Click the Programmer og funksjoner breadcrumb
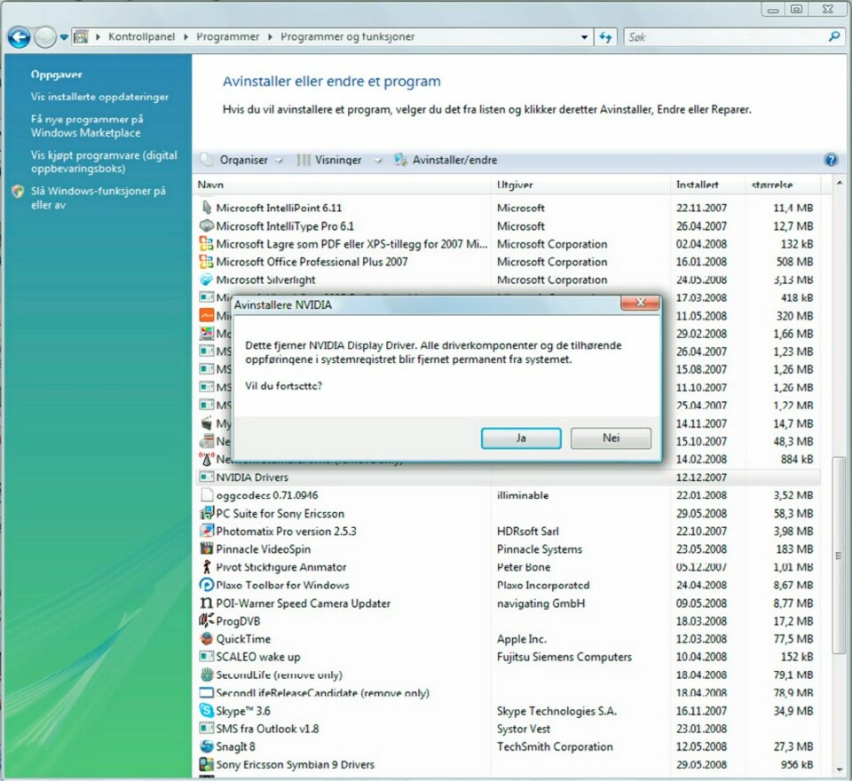This screenshot has height=781, width=852. click(x=347, y=37)
